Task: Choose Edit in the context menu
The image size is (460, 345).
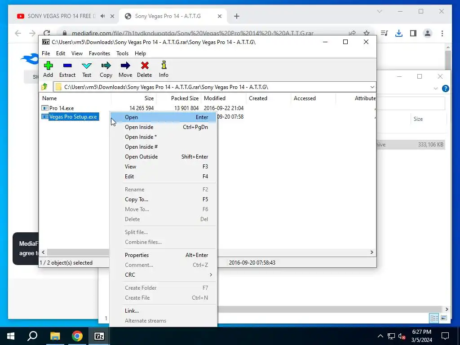Action: [x=164, y=176]
